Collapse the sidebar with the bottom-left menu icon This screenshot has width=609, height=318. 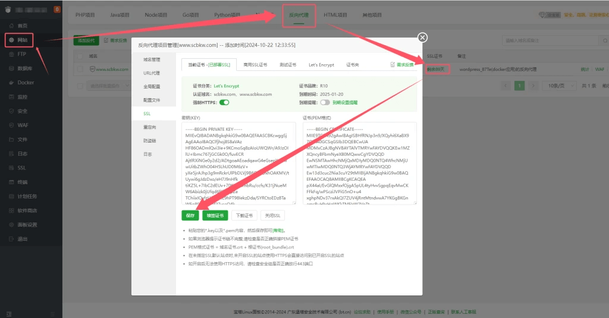tap(9, 314)
